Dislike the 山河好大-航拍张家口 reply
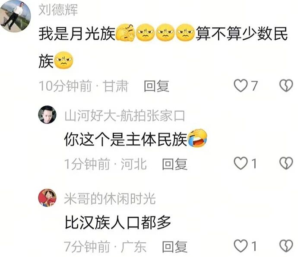This screenshot has height=257, width=298. [286, 163]
